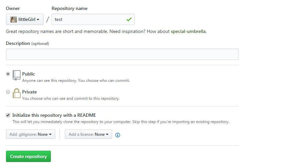Viewport: 285px width, 168px height.
Task: Click the Public repository book icon
Action: click(x=17, y=75)
